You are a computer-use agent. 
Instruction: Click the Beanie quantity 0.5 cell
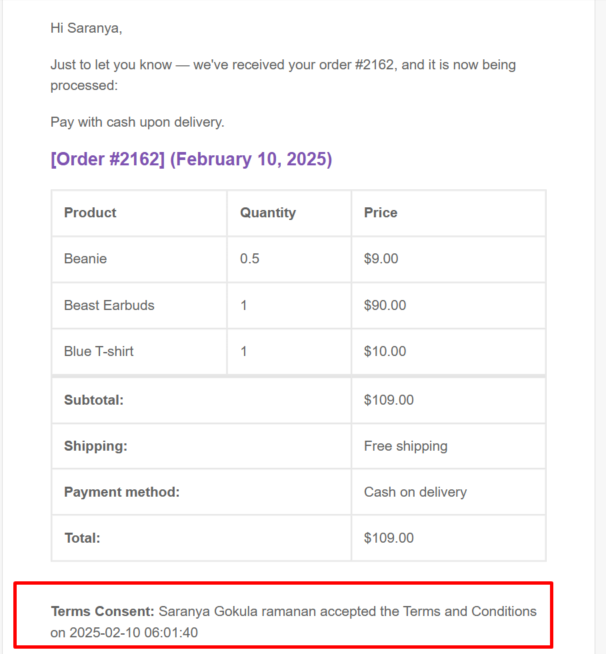tap(250, 259)
